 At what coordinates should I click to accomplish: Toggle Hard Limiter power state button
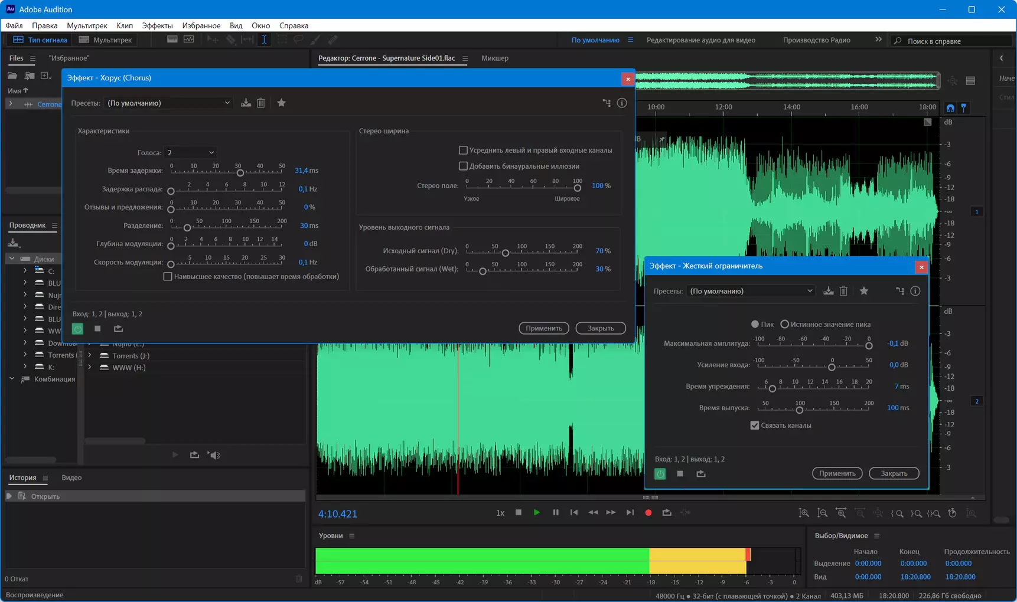[x=660, y=474]
